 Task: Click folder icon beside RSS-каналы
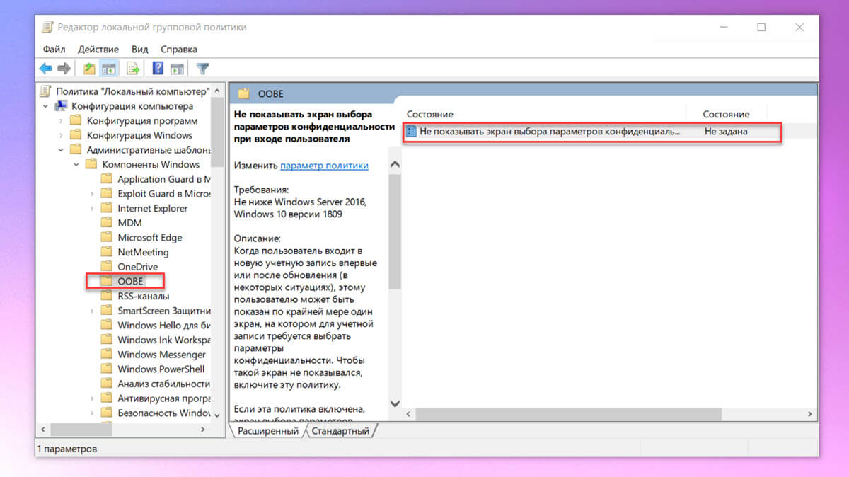pyautogui.click(x=106, y=296)
